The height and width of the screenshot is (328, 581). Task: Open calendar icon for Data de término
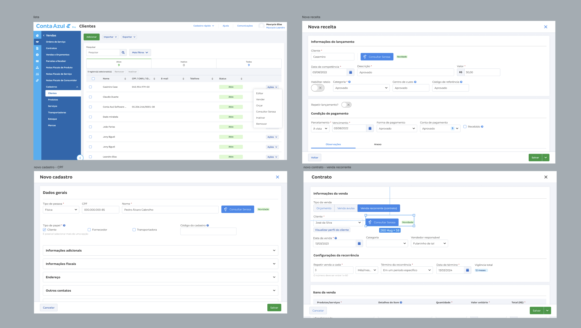tap(468, 270)
